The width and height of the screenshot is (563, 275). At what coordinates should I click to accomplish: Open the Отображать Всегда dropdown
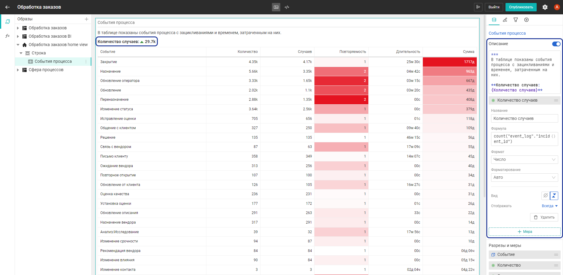550,206
